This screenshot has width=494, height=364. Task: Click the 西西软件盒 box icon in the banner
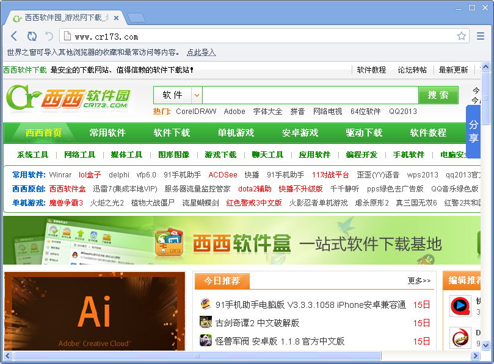coord(169,241)
